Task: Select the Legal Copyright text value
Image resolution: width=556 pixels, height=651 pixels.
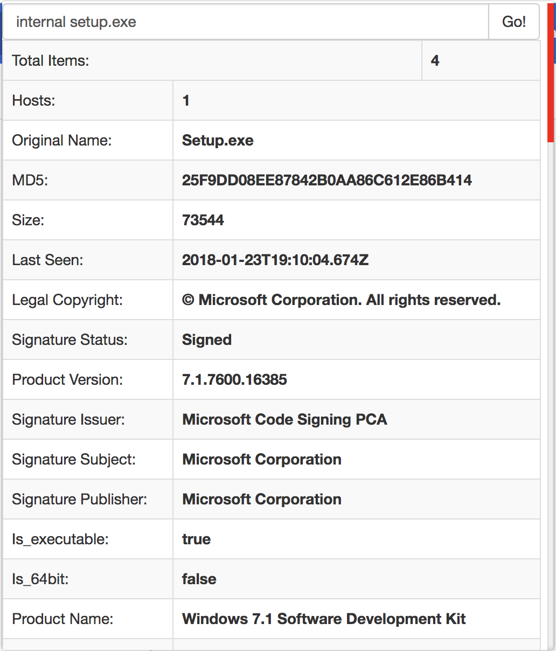Action: click(342, 300)
